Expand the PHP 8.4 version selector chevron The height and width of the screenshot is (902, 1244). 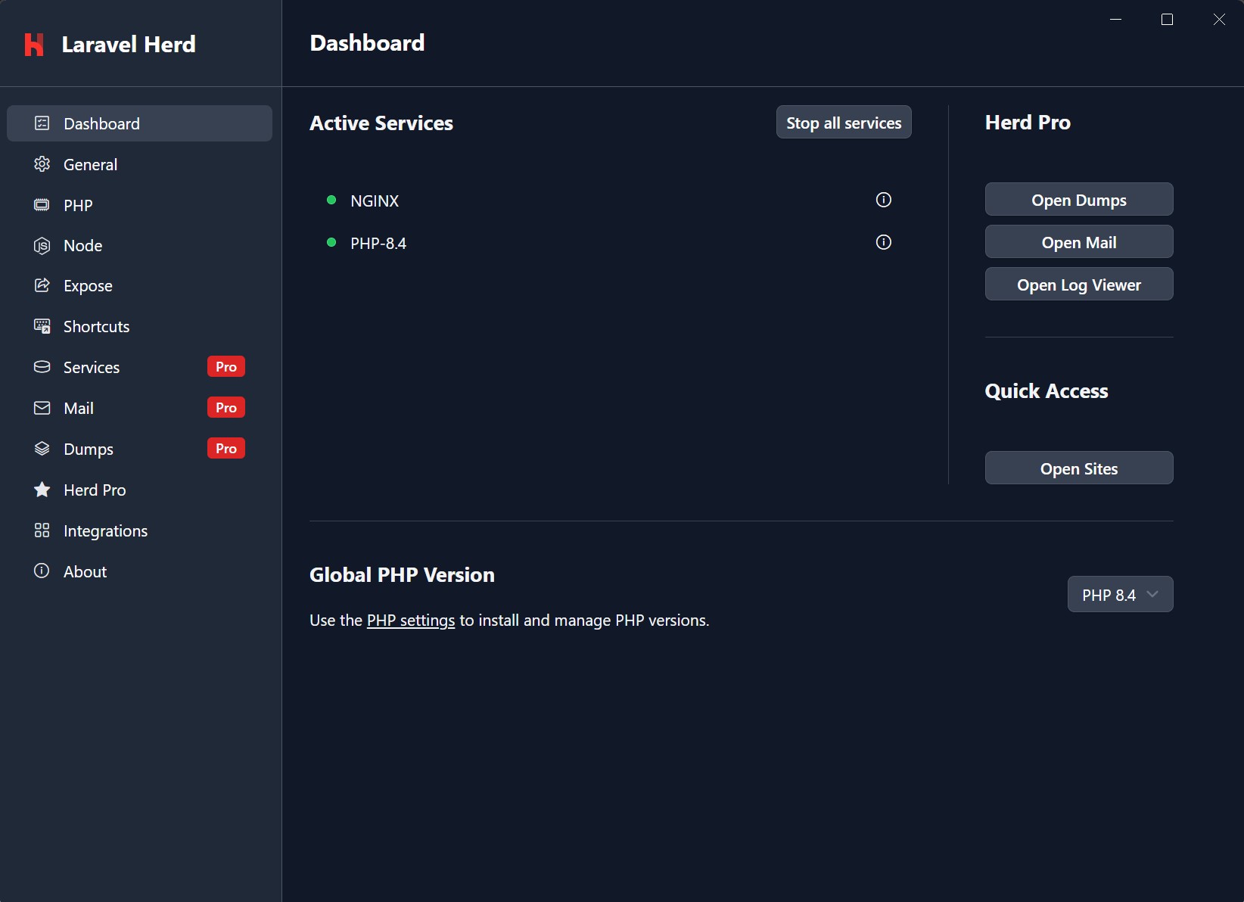(x=1152, y=594)
